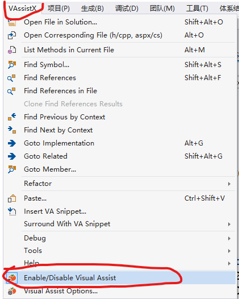Expand the Refactor submenu arrow
The height and width of the screenshot is (299, 239).
pos(229,184)
